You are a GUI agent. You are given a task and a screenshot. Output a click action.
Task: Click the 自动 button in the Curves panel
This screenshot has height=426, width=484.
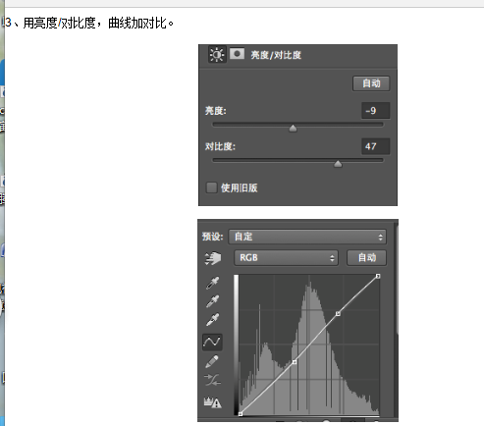[x=367, y=258]
